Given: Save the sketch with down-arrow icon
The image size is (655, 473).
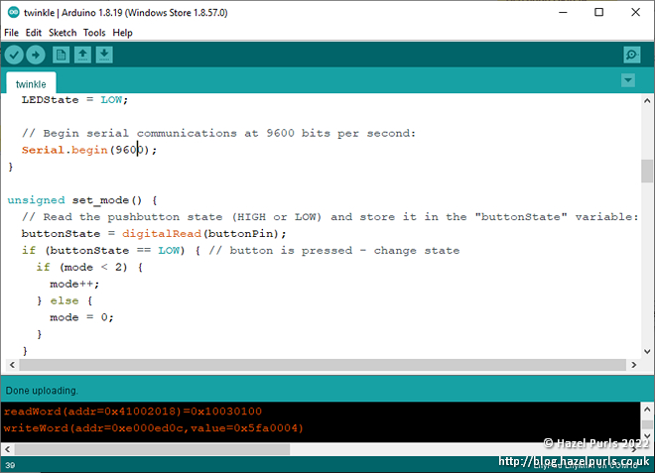Looking at the screenshot, I should coord(104,55).
